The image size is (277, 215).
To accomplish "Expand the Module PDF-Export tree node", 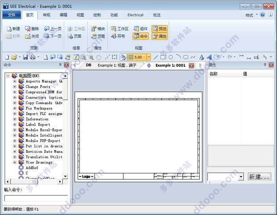I will pyautogui.click(x=15, y=141).
